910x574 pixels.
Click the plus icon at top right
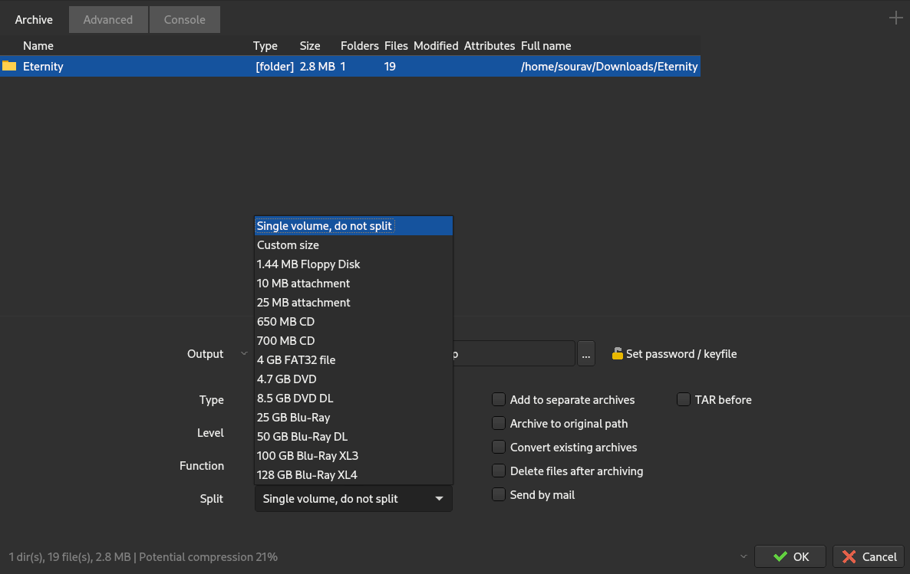pos(895,18)
